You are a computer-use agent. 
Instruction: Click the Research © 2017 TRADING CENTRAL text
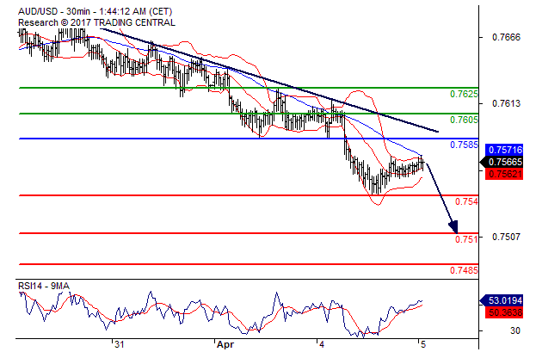(96, 23)
